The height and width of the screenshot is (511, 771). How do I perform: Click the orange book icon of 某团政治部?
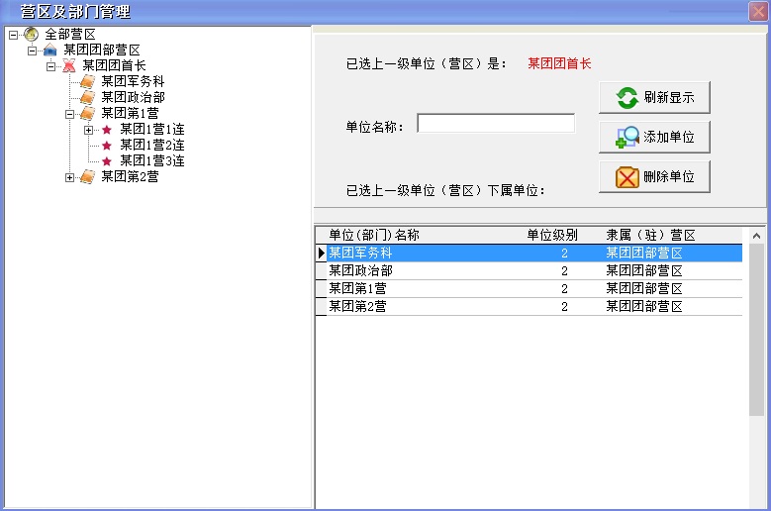87,98
